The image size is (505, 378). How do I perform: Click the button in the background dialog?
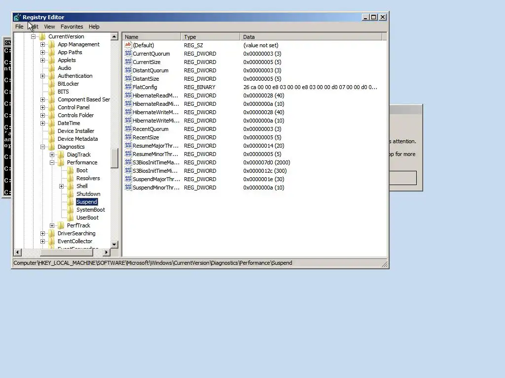pyautogui.click(x=402, y=178)
